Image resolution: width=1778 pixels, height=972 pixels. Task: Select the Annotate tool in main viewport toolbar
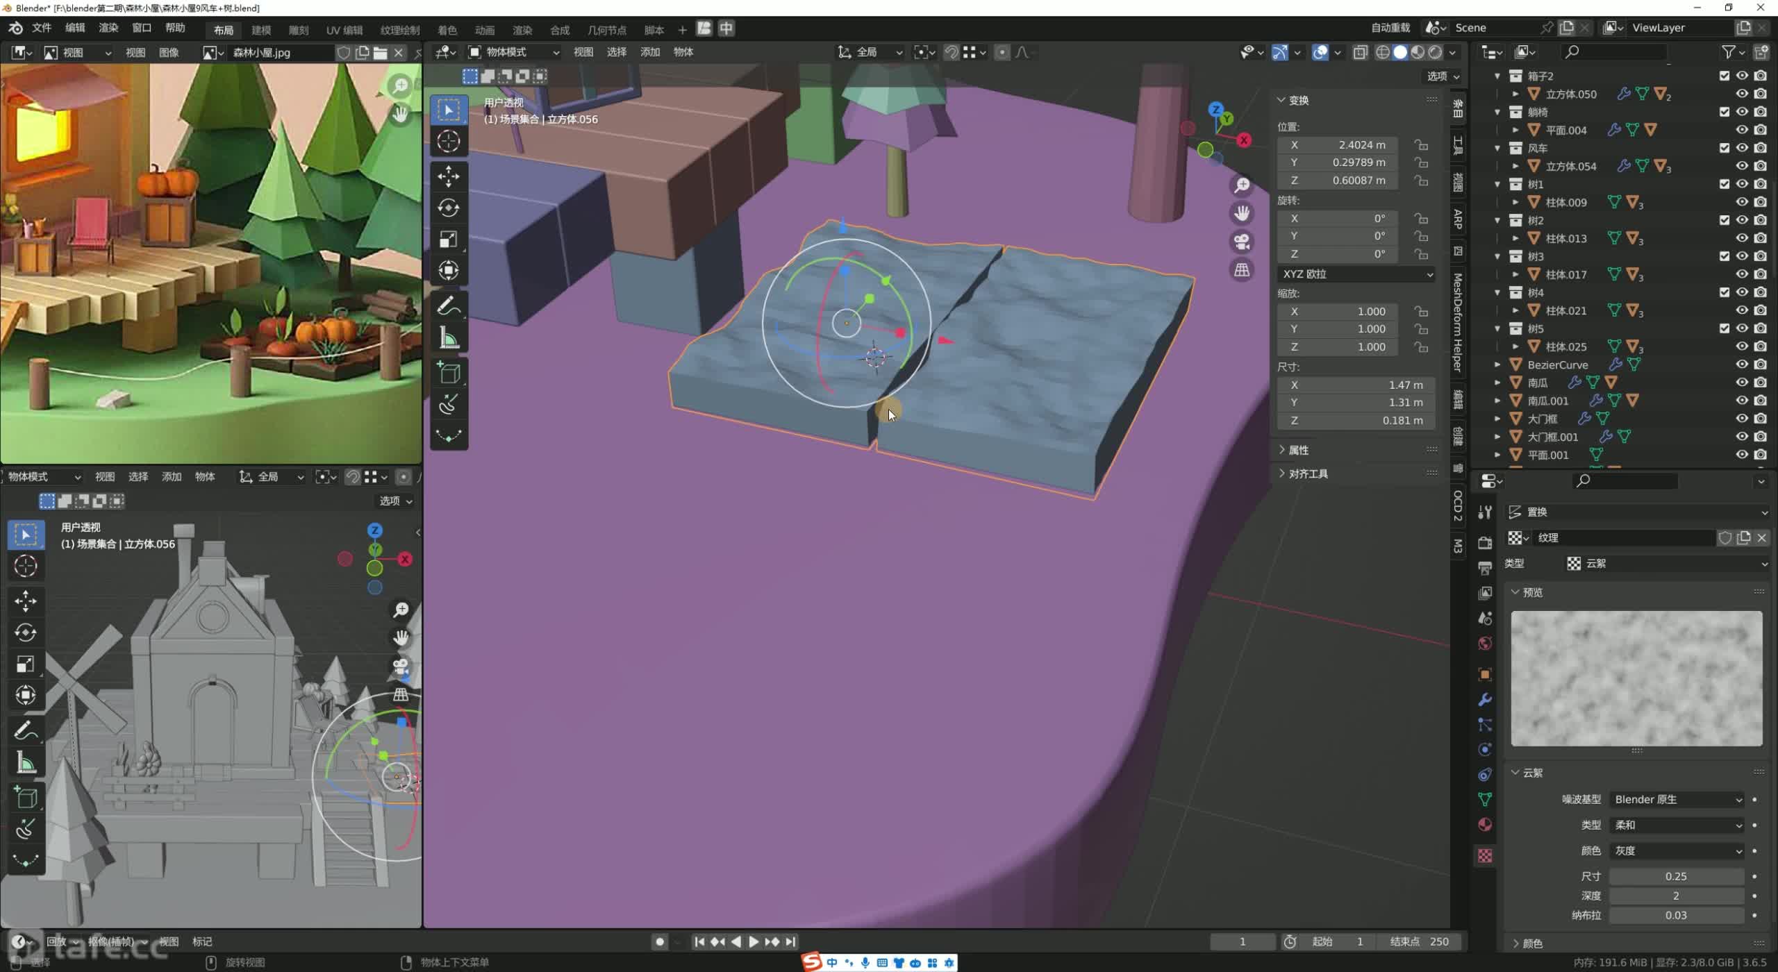tap(449, 306)
